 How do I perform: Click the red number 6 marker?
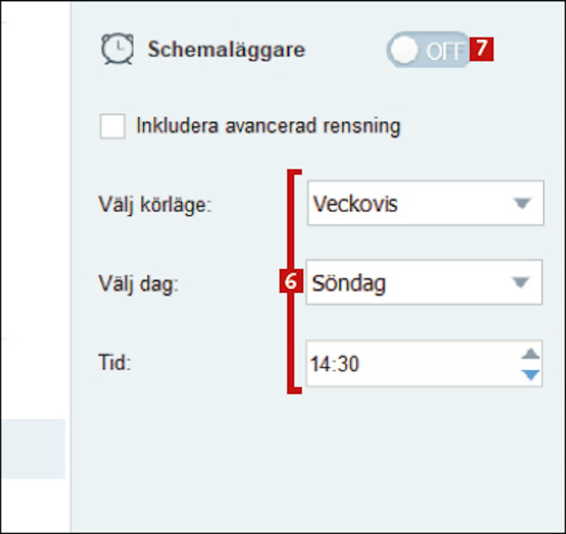tap(291, 281)
